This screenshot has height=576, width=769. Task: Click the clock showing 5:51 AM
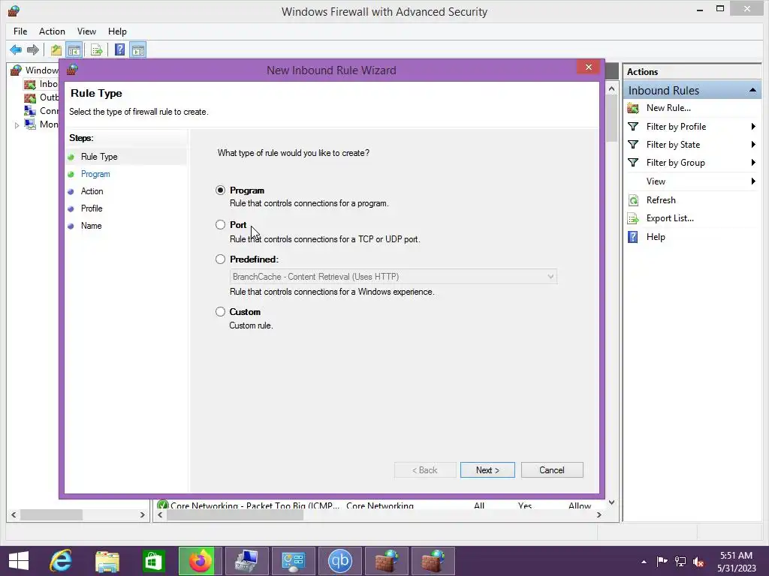736,556
